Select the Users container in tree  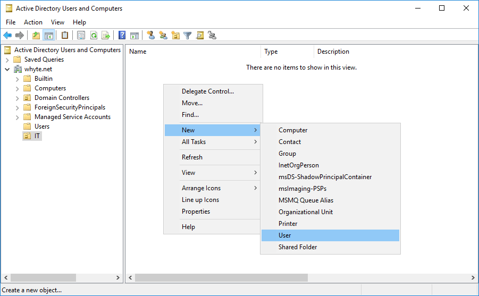click(42, 126)
